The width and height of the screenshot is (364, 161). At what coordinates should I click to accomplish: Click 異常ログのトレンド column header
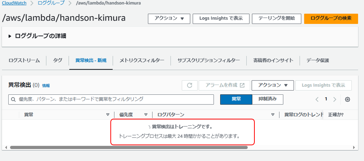(304, 115)
